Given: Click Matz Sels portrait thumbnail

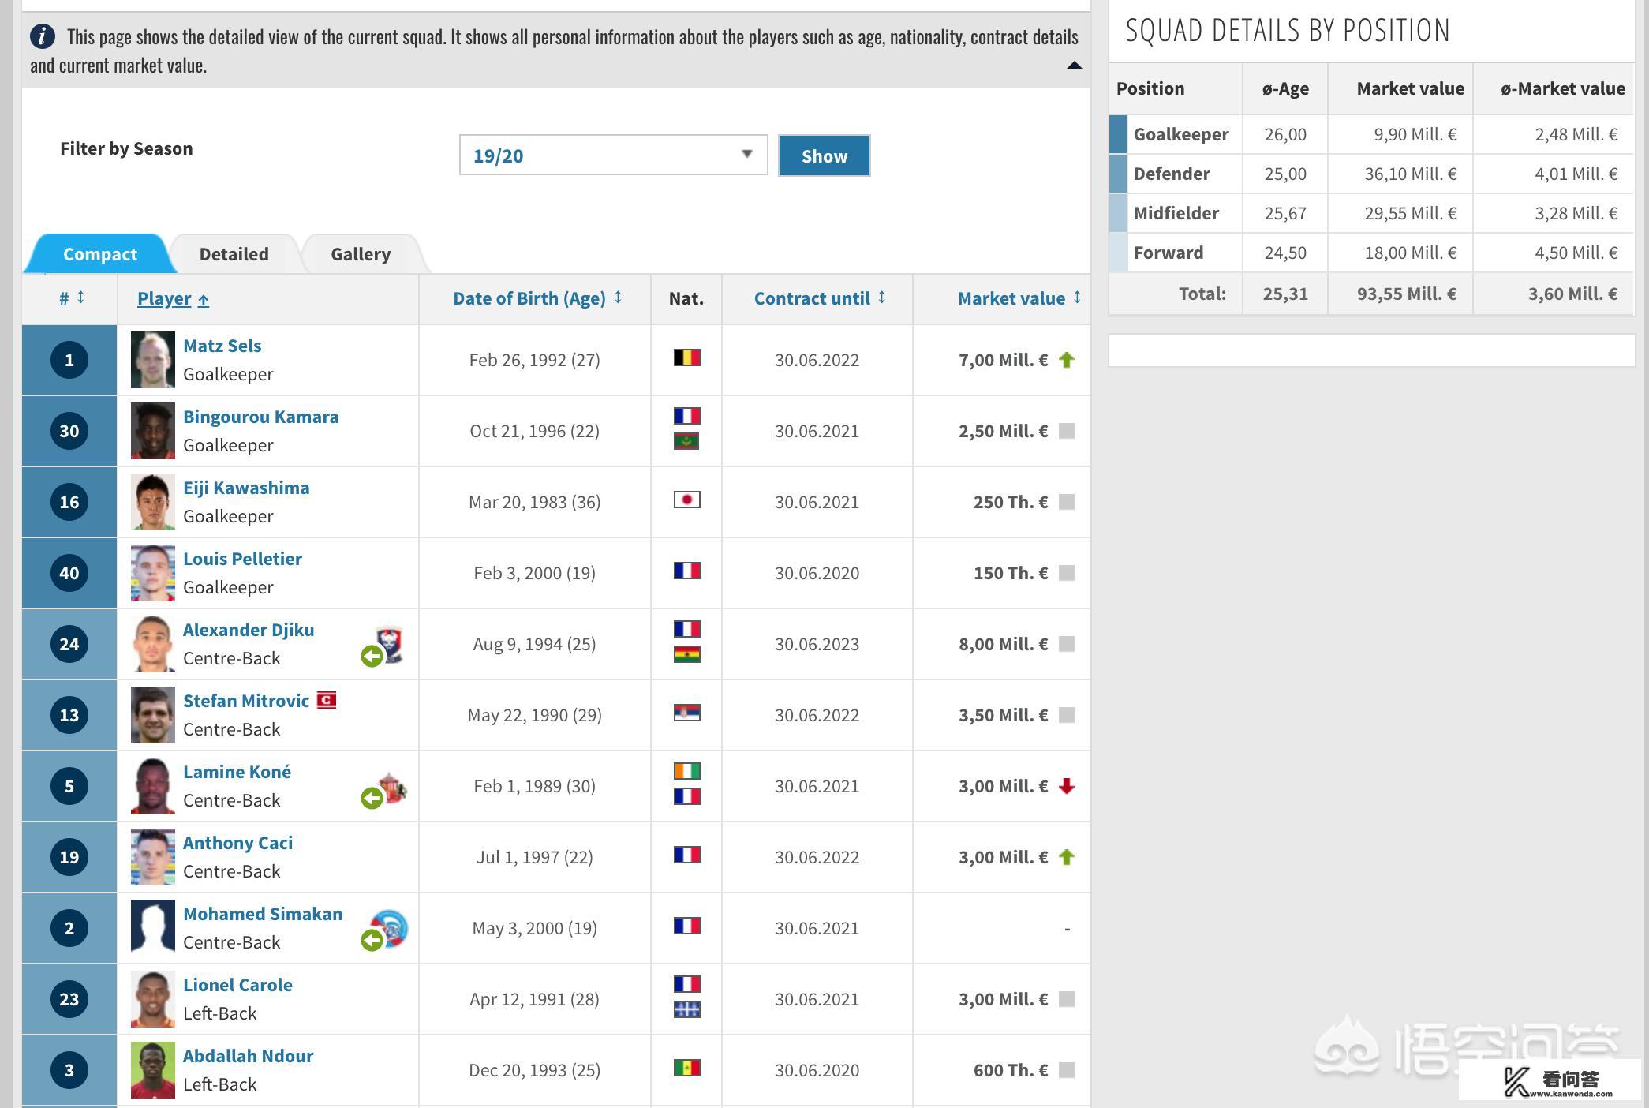Looking at the screenshot, I should coord(152,360).
